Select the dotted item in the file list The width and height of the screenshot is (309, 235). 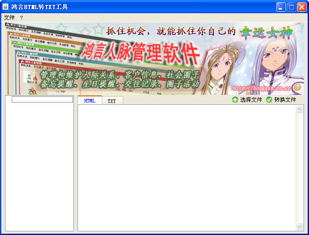[x=43, y=99]
